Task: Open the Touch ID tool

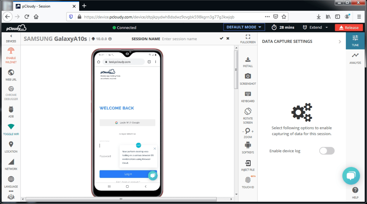Action: (248, 183)
